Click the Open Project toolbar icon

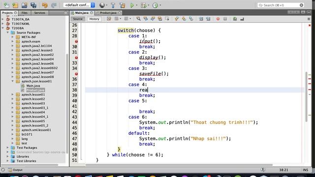[x=24, y=5]
